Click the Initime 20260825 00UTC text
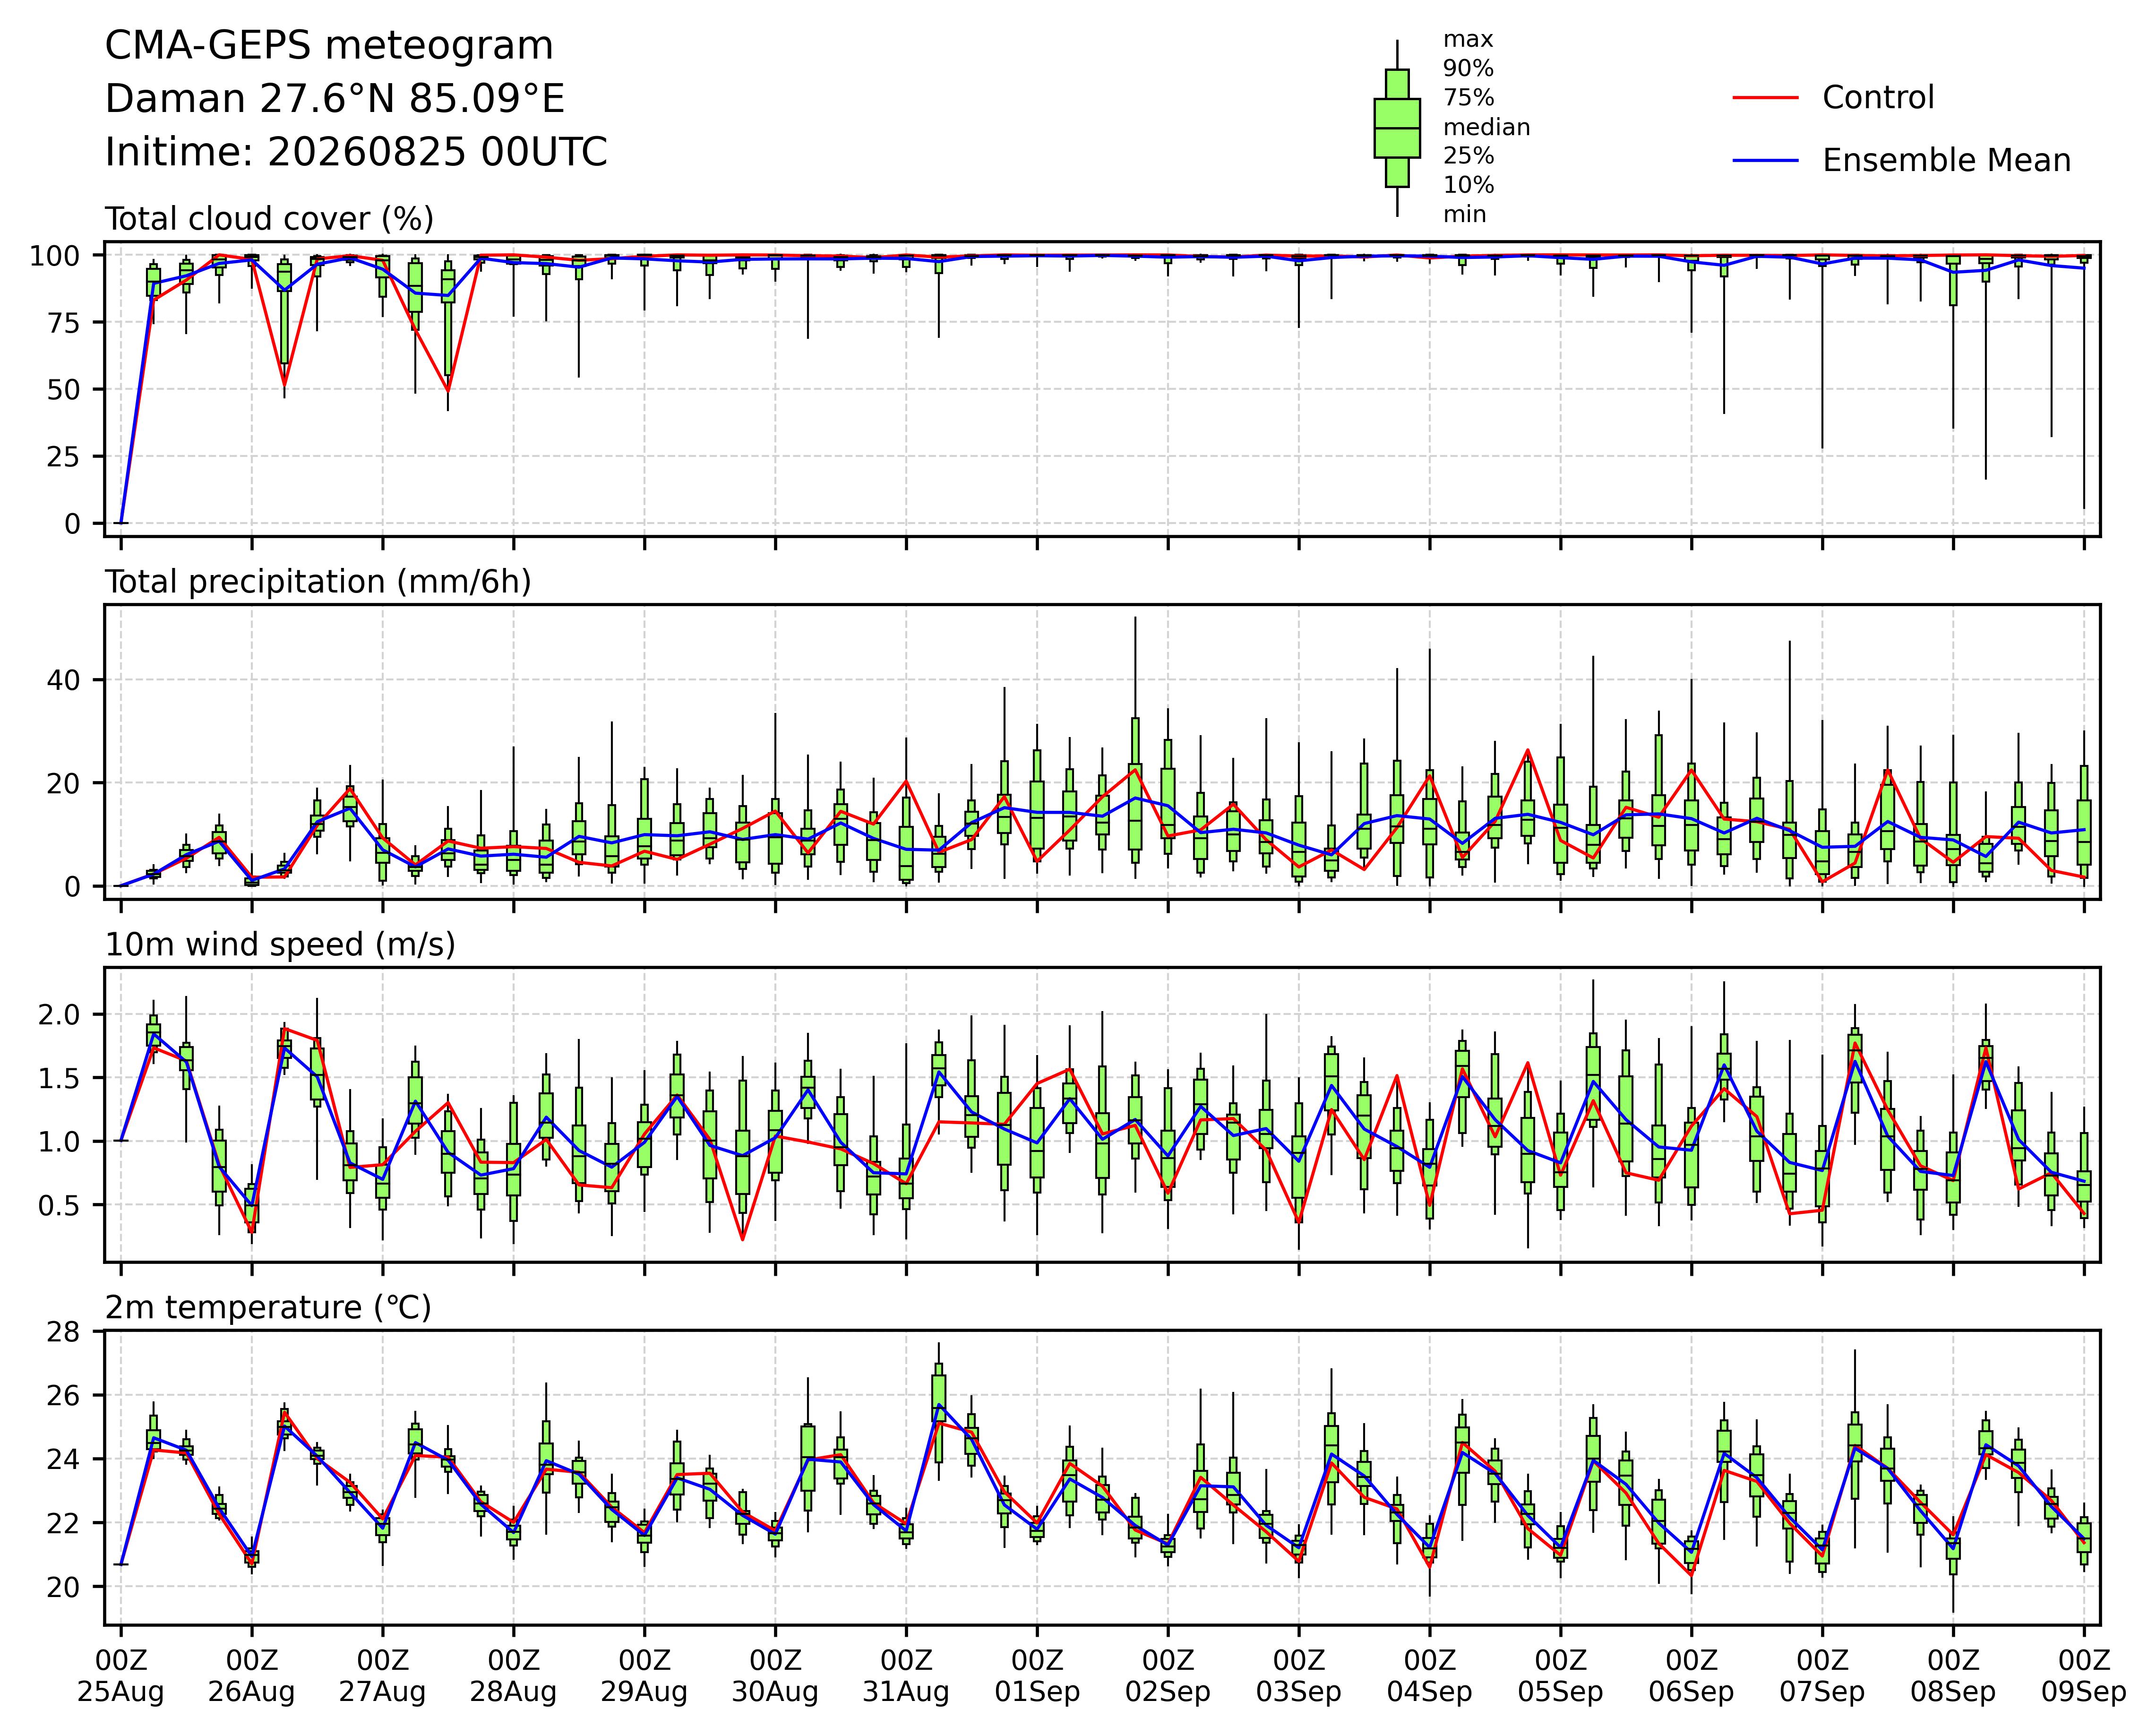Image resolution: width=2156 pixels, height=1735 pixels. pos(356,152)
